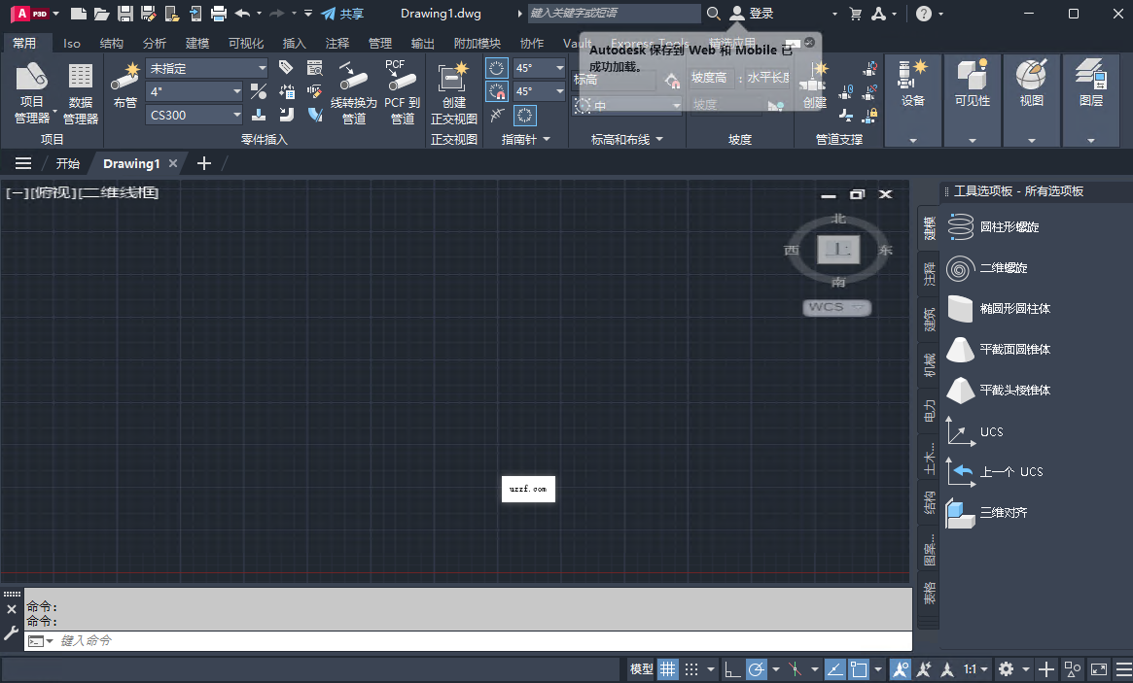Click the 模型 button in the status bar
Image resolution: width=1133 pixels, height=683 pixels.
point(643,668)
